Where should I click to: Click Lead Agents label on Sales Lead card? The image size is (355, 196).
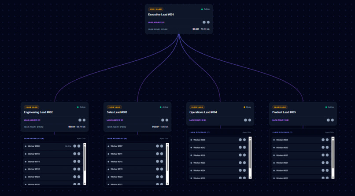115,120
